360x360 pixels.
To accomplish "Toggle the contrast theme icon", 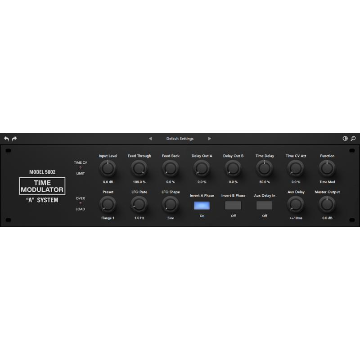I will (346, 138).
